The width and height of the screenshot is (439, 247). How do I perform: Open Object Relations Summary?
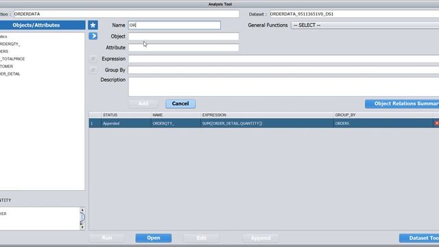402,104
